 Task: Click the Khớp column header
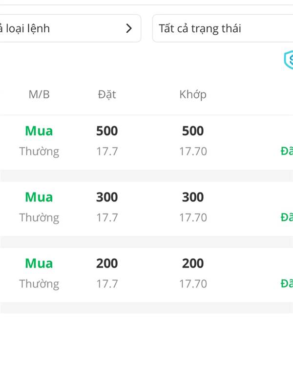click(193, 95)
